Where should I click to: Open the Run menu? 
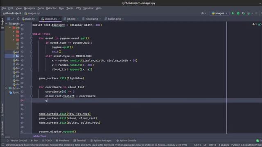coord(61,8)
